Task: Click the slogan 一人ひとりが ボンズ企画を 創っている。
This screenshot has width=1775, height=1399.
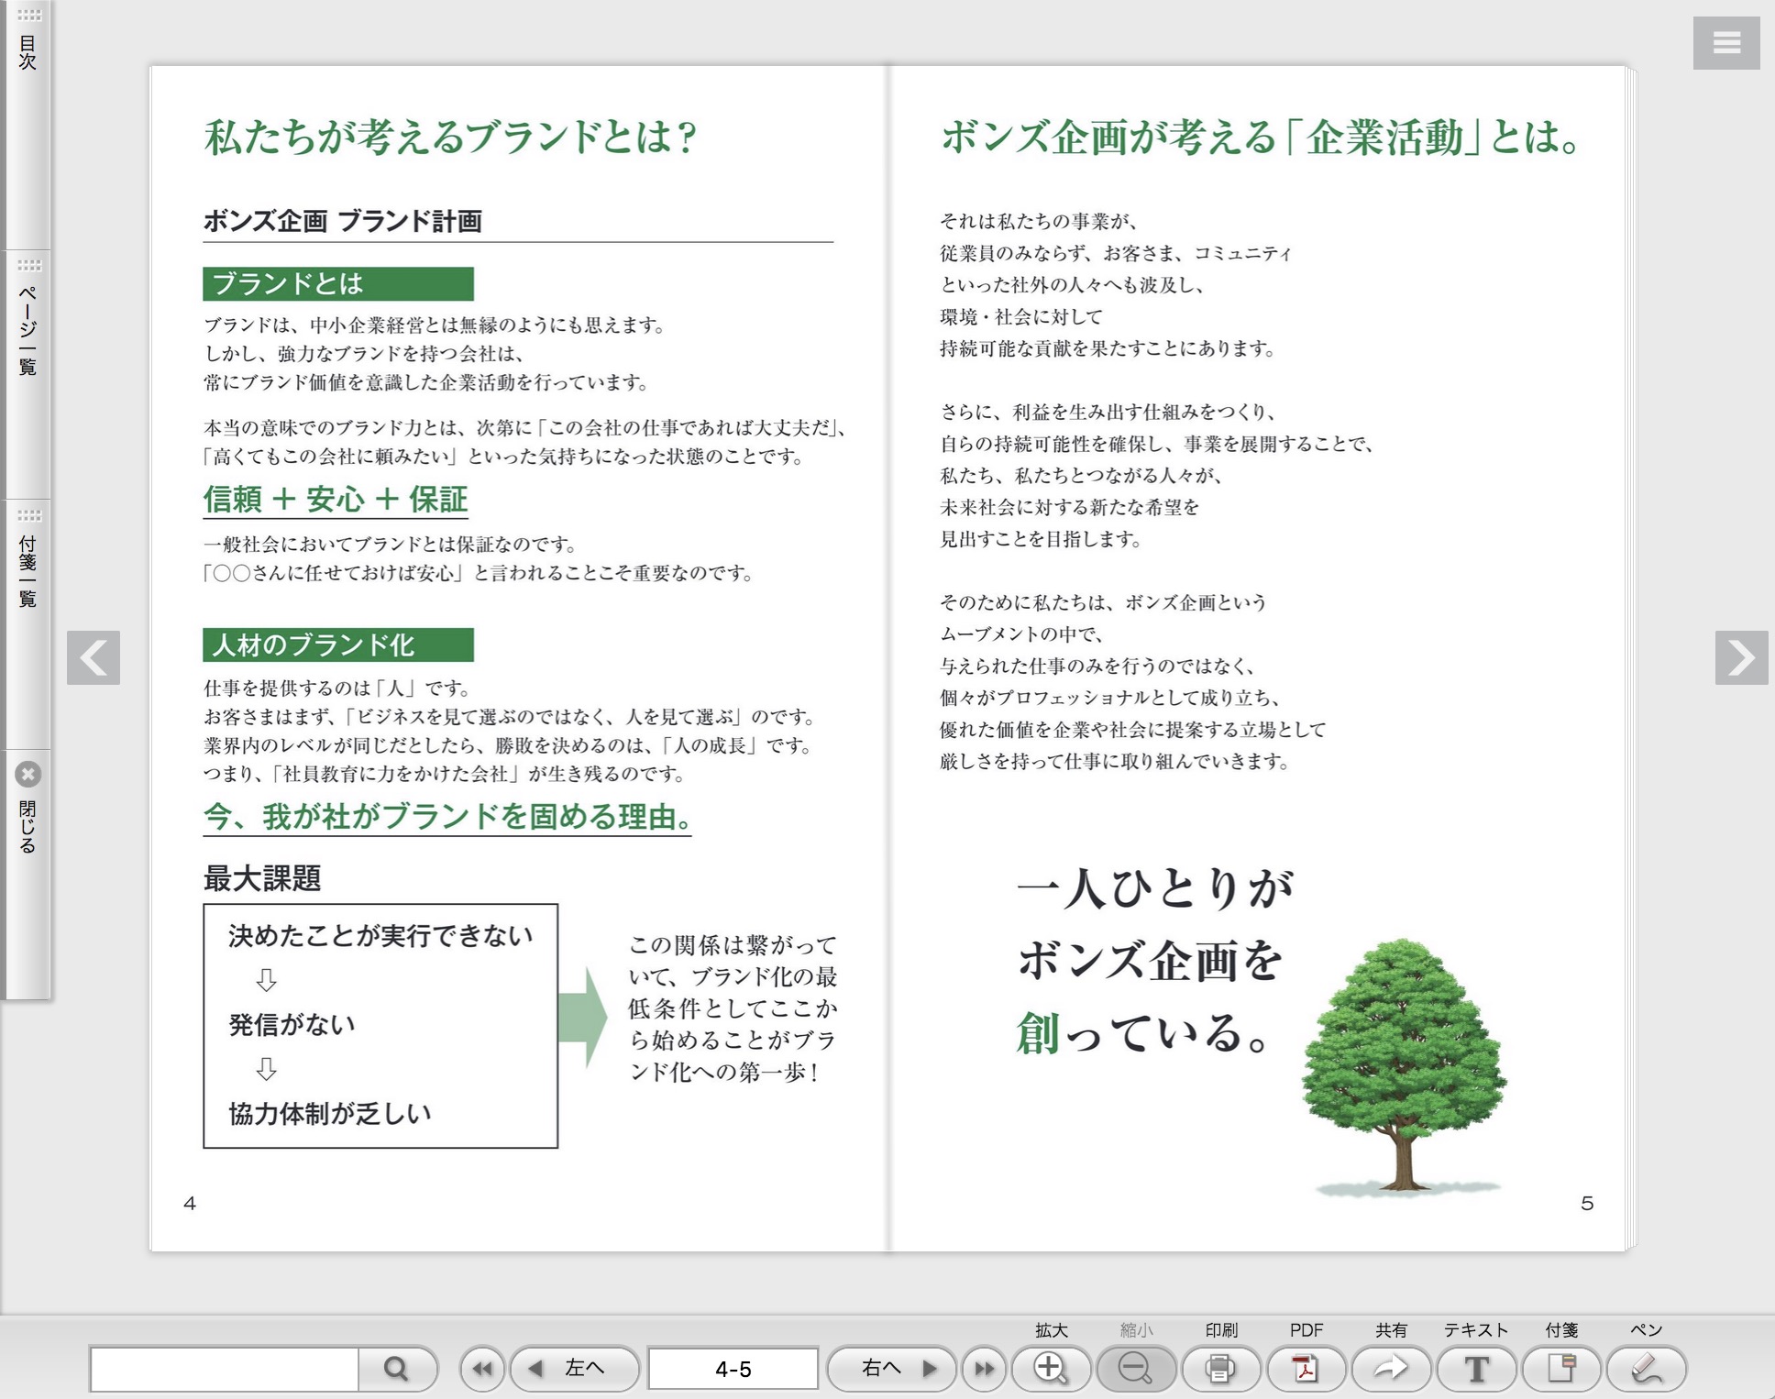Action: (x=1155, y=961)
